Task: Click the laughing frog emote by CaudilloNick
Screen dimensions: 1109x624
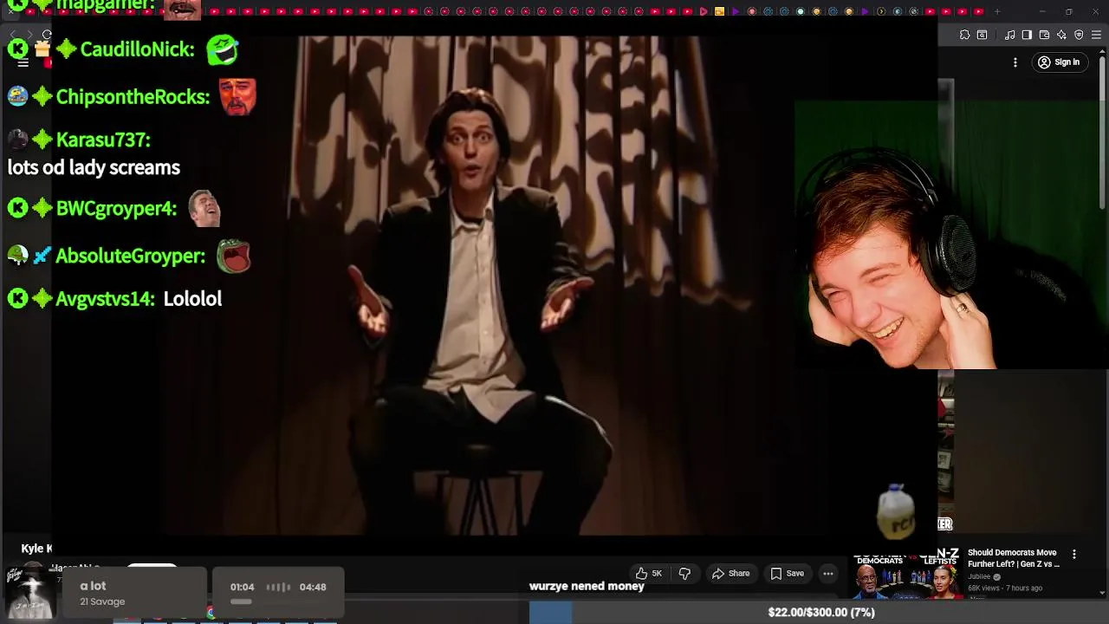Action: click(223, 49)
